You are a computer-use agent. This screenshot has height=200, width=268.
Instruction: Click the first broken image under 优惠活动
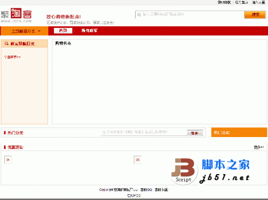[8, 160]
